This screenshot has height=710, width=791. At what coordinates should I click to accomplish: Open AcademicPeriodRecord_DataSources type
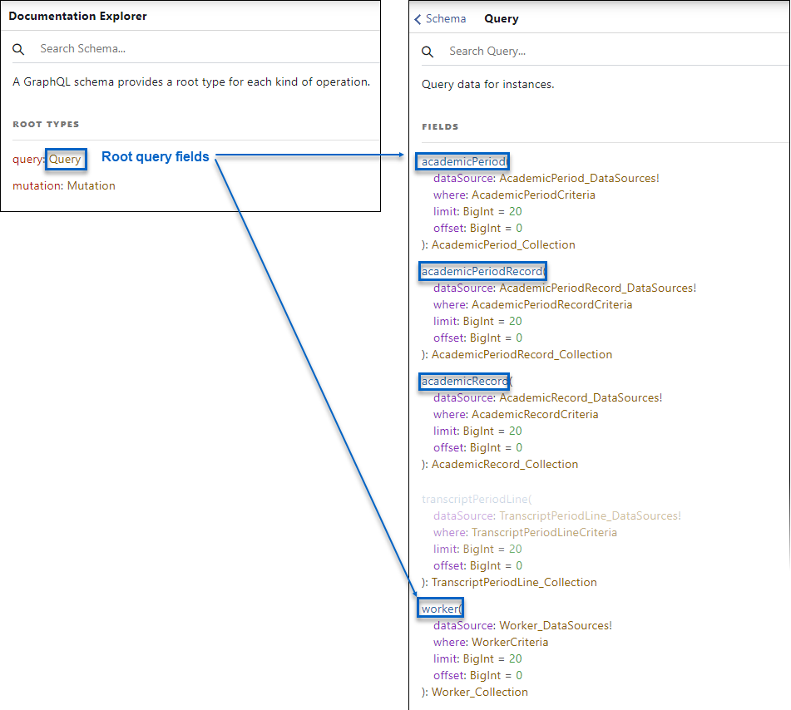pos(598,288)
